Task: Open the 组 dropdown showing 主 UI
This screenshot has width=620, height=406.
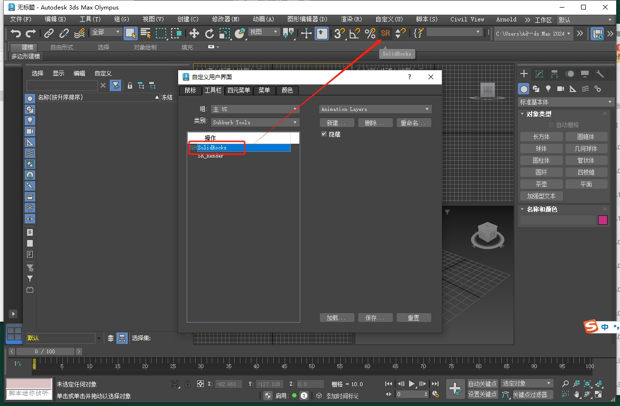Action: [255, 109]
